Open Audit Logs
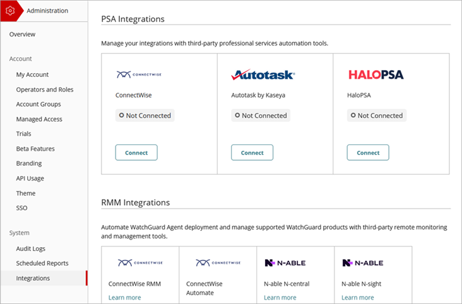462x304 pixels. (x=31, y=249)
